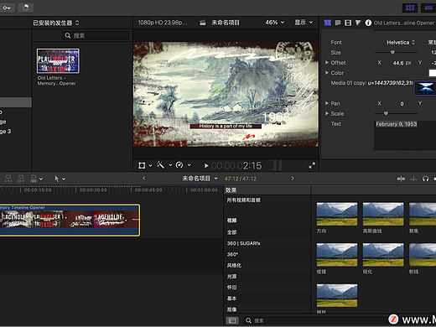This screenshot has height=327, width=436.
Task: Select Old Letters Memory Opener generator thumbnail
Action: coord(58,61)
